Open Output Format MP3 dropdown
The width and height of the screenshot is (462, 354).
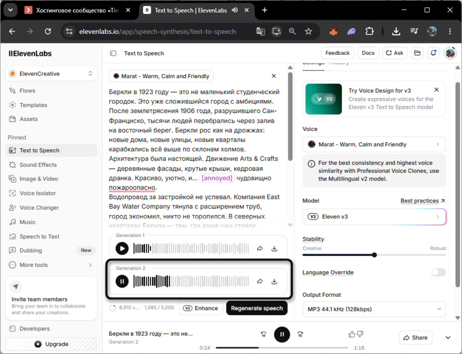click(374, 309)
